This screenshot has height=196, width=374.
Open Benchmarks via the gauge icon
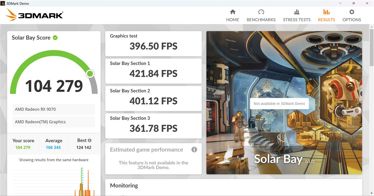261,12
